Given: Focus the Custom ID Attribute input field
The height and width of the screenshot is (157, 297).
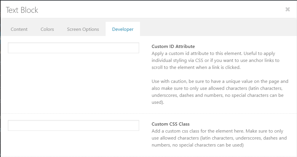Looking at the screenshot, I should [74, 48].
